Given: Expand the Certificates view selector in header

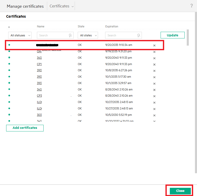Looking at the screenshot, I should (x=62, y=6).
